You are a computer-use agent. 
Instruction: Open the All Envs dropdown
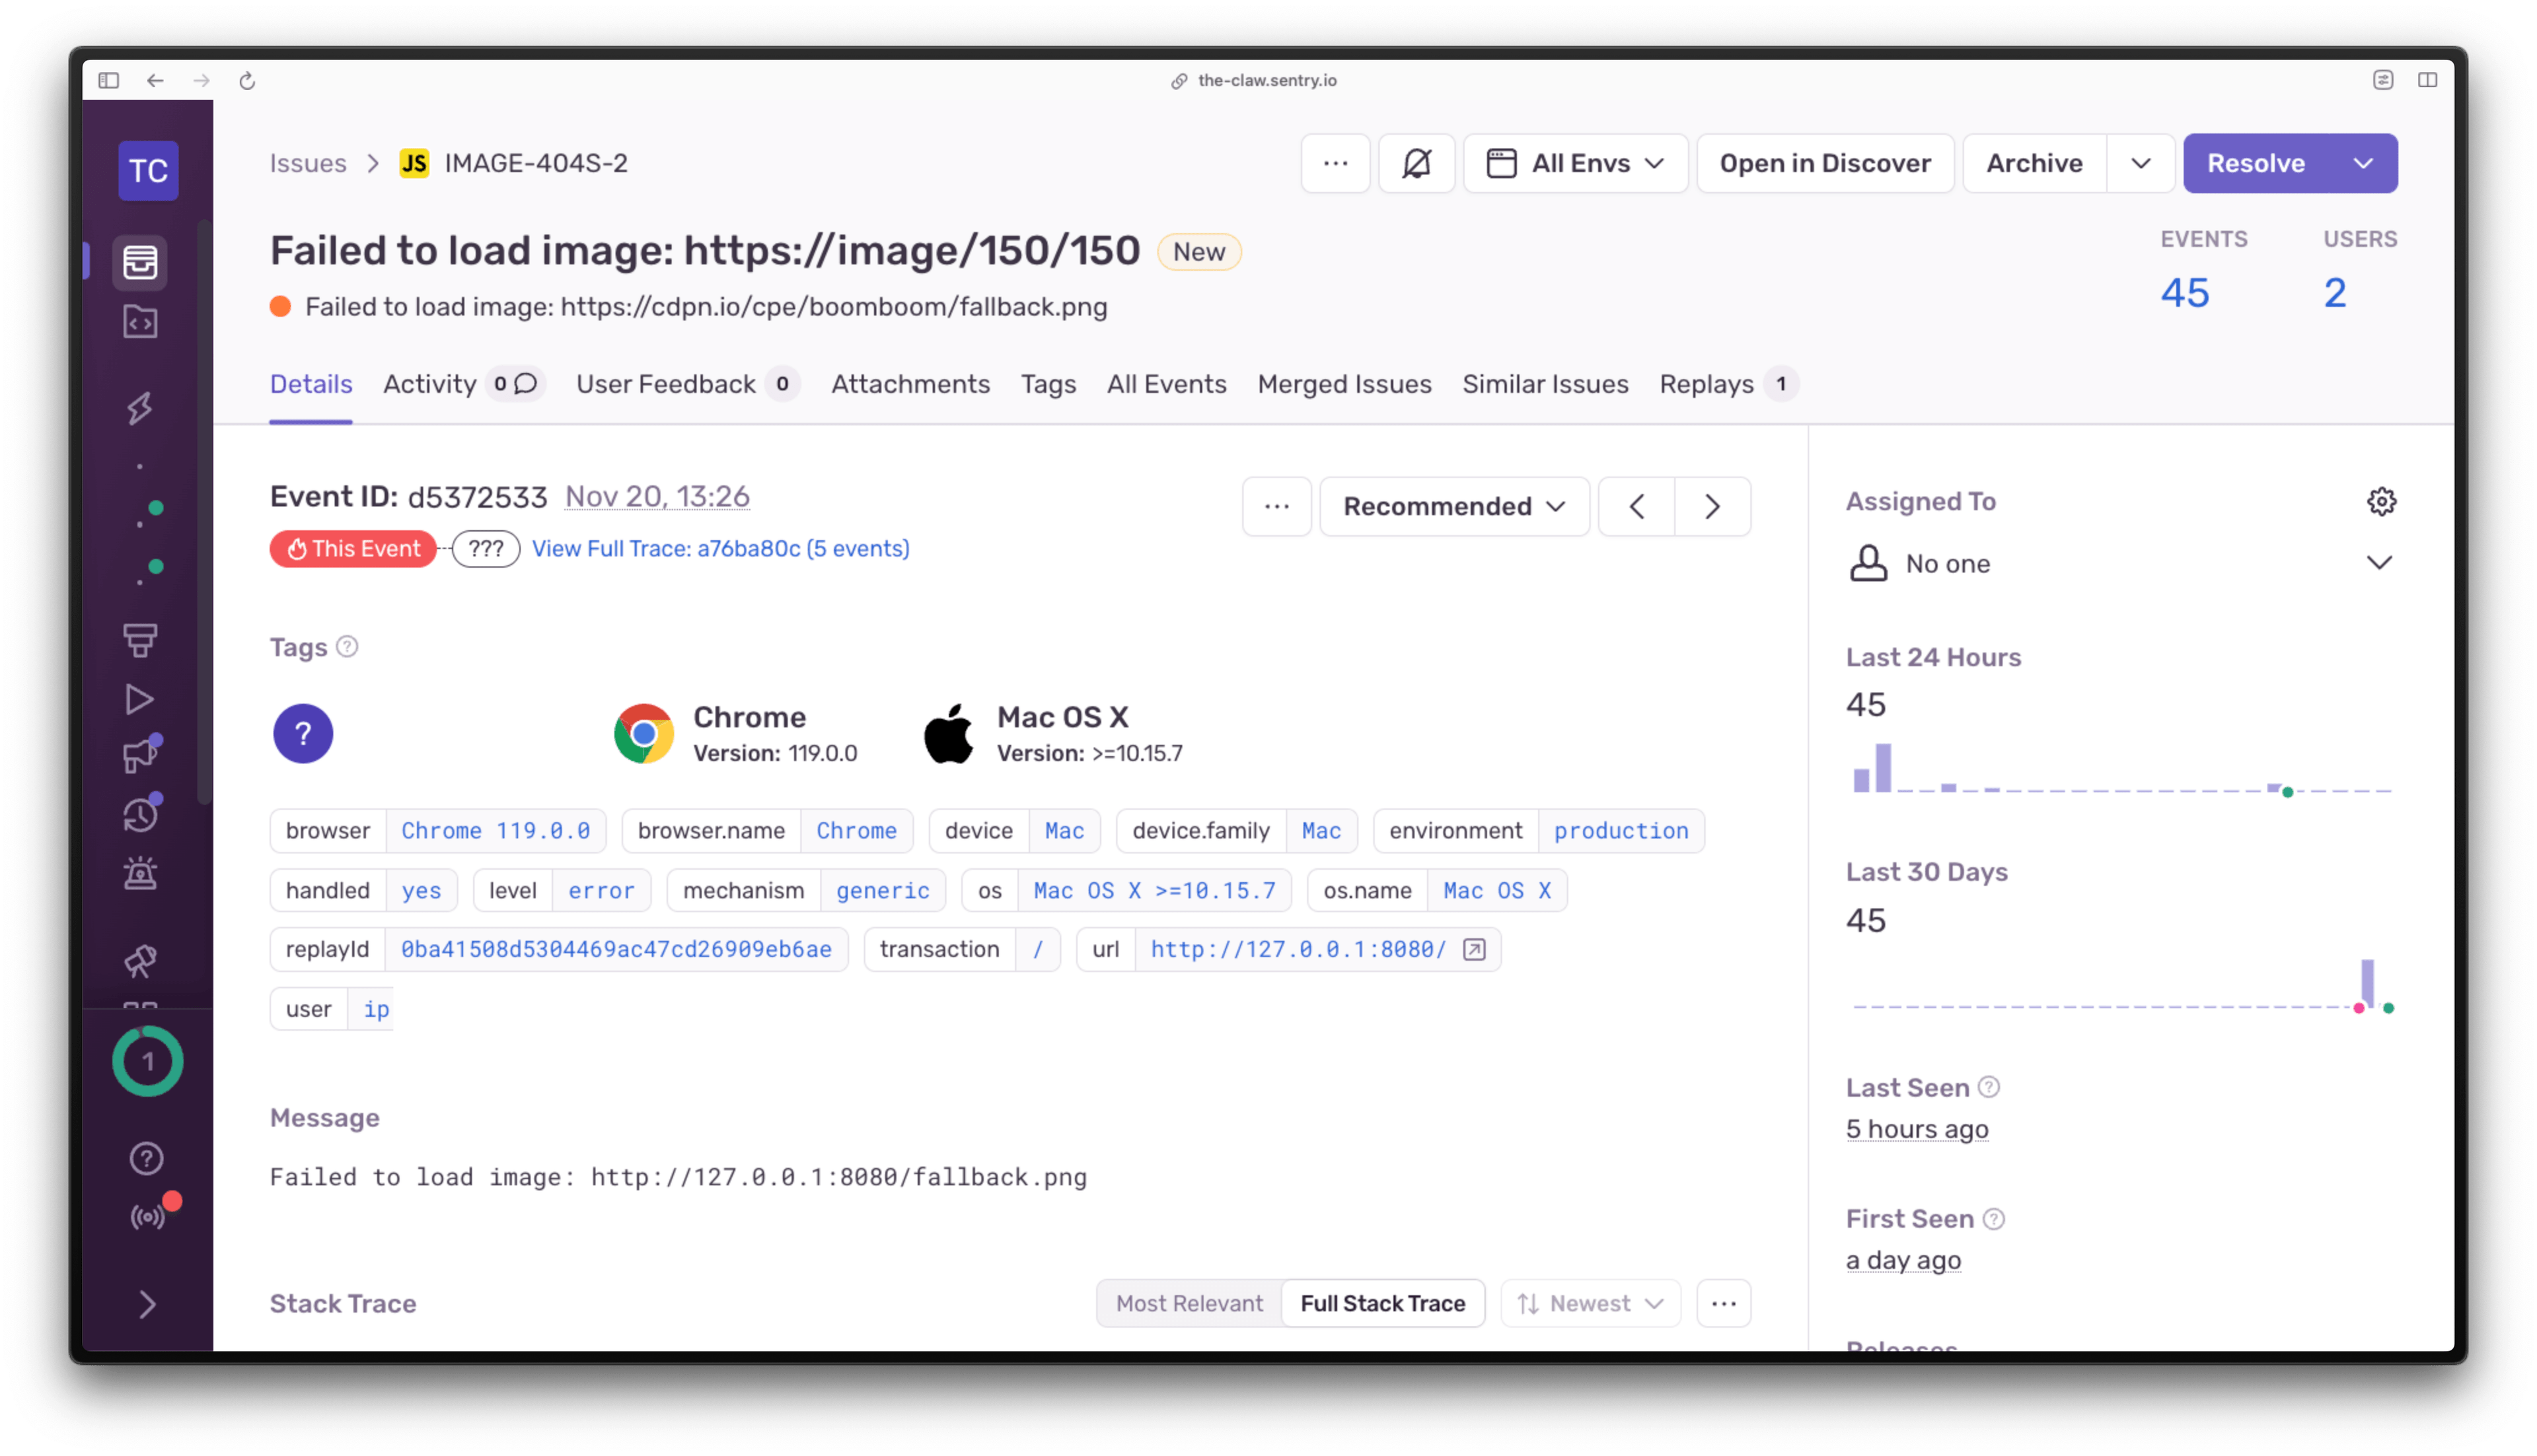[1576, 163]
